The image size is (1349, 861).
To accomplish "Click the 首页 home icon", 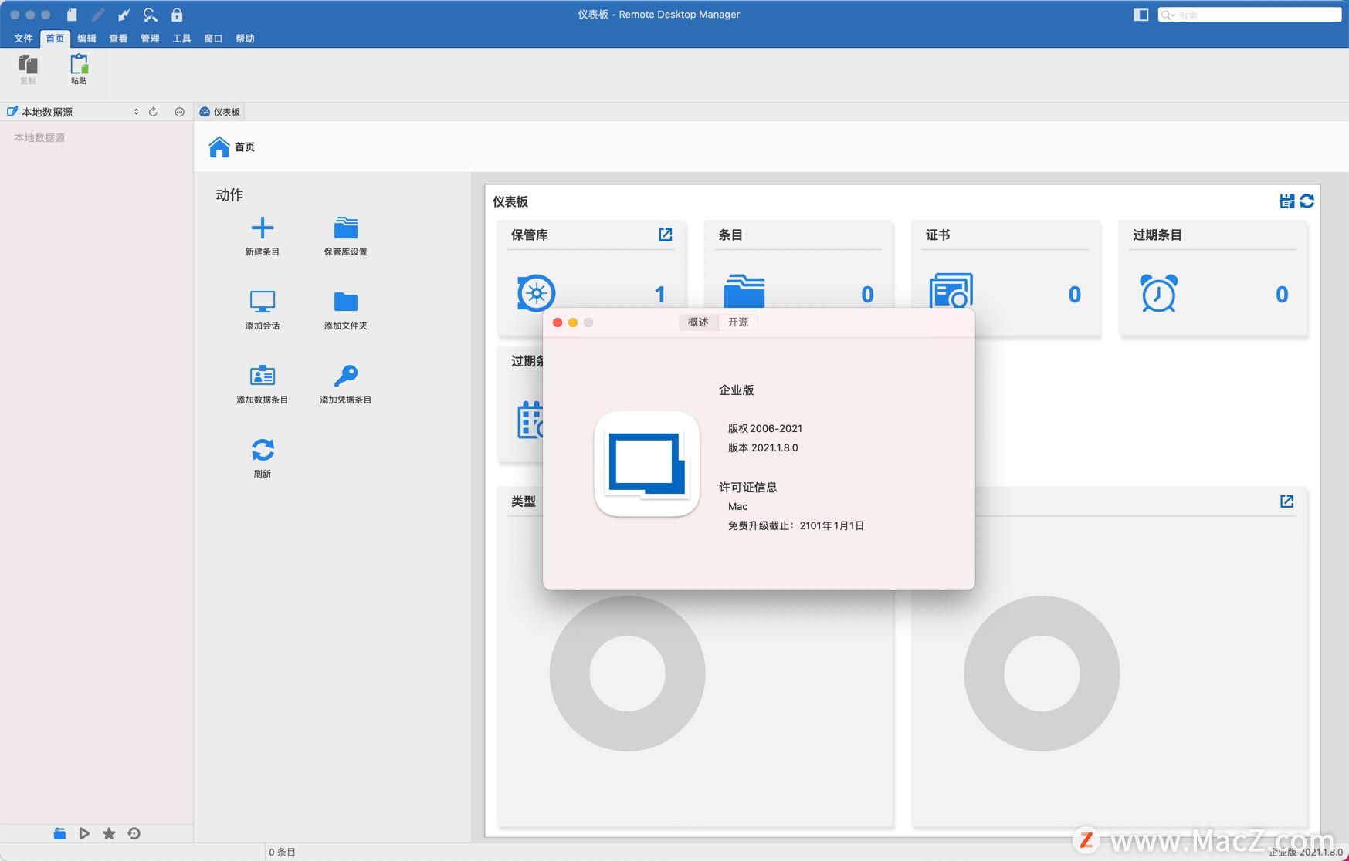I will 219,147.
